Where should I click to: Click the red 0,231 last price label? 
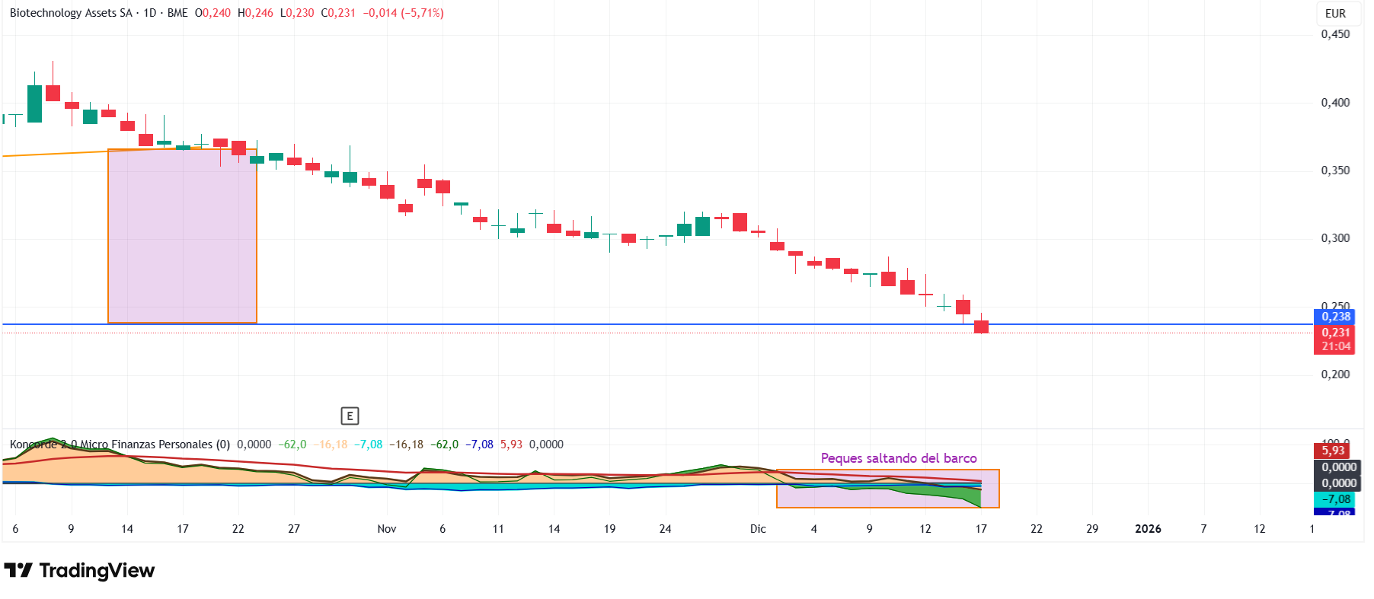1335,333
